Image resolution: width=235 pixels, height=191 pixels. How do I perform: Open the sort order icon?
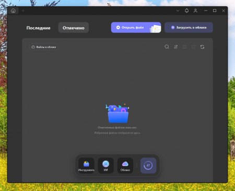point(176,47)
